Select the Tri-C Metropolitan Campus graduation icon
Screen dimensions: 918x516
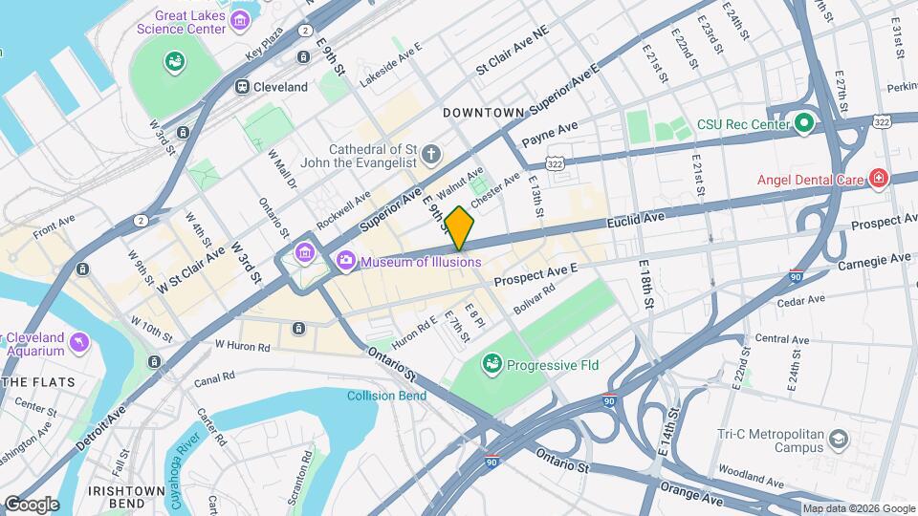coord(839,440)
